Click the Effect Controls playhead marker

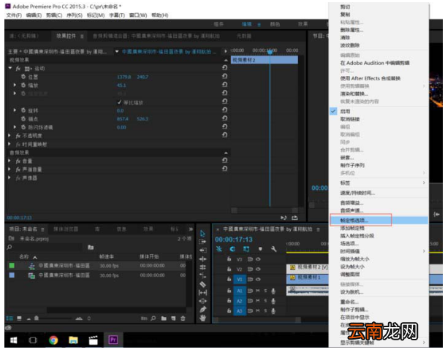[x=270, y=51]
